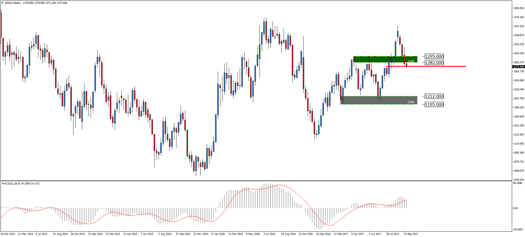Click the 17 Jan 2016 date label
The image size is (525, 237).
tap(218, 234)
